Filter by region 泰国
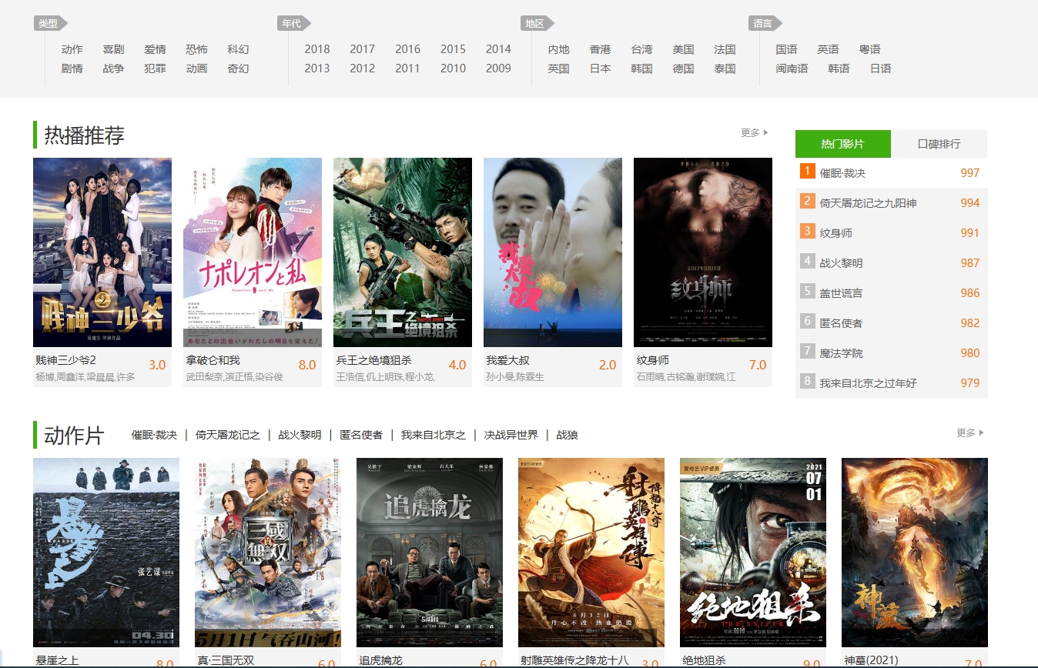1038x668 pixels. (725, 68)
